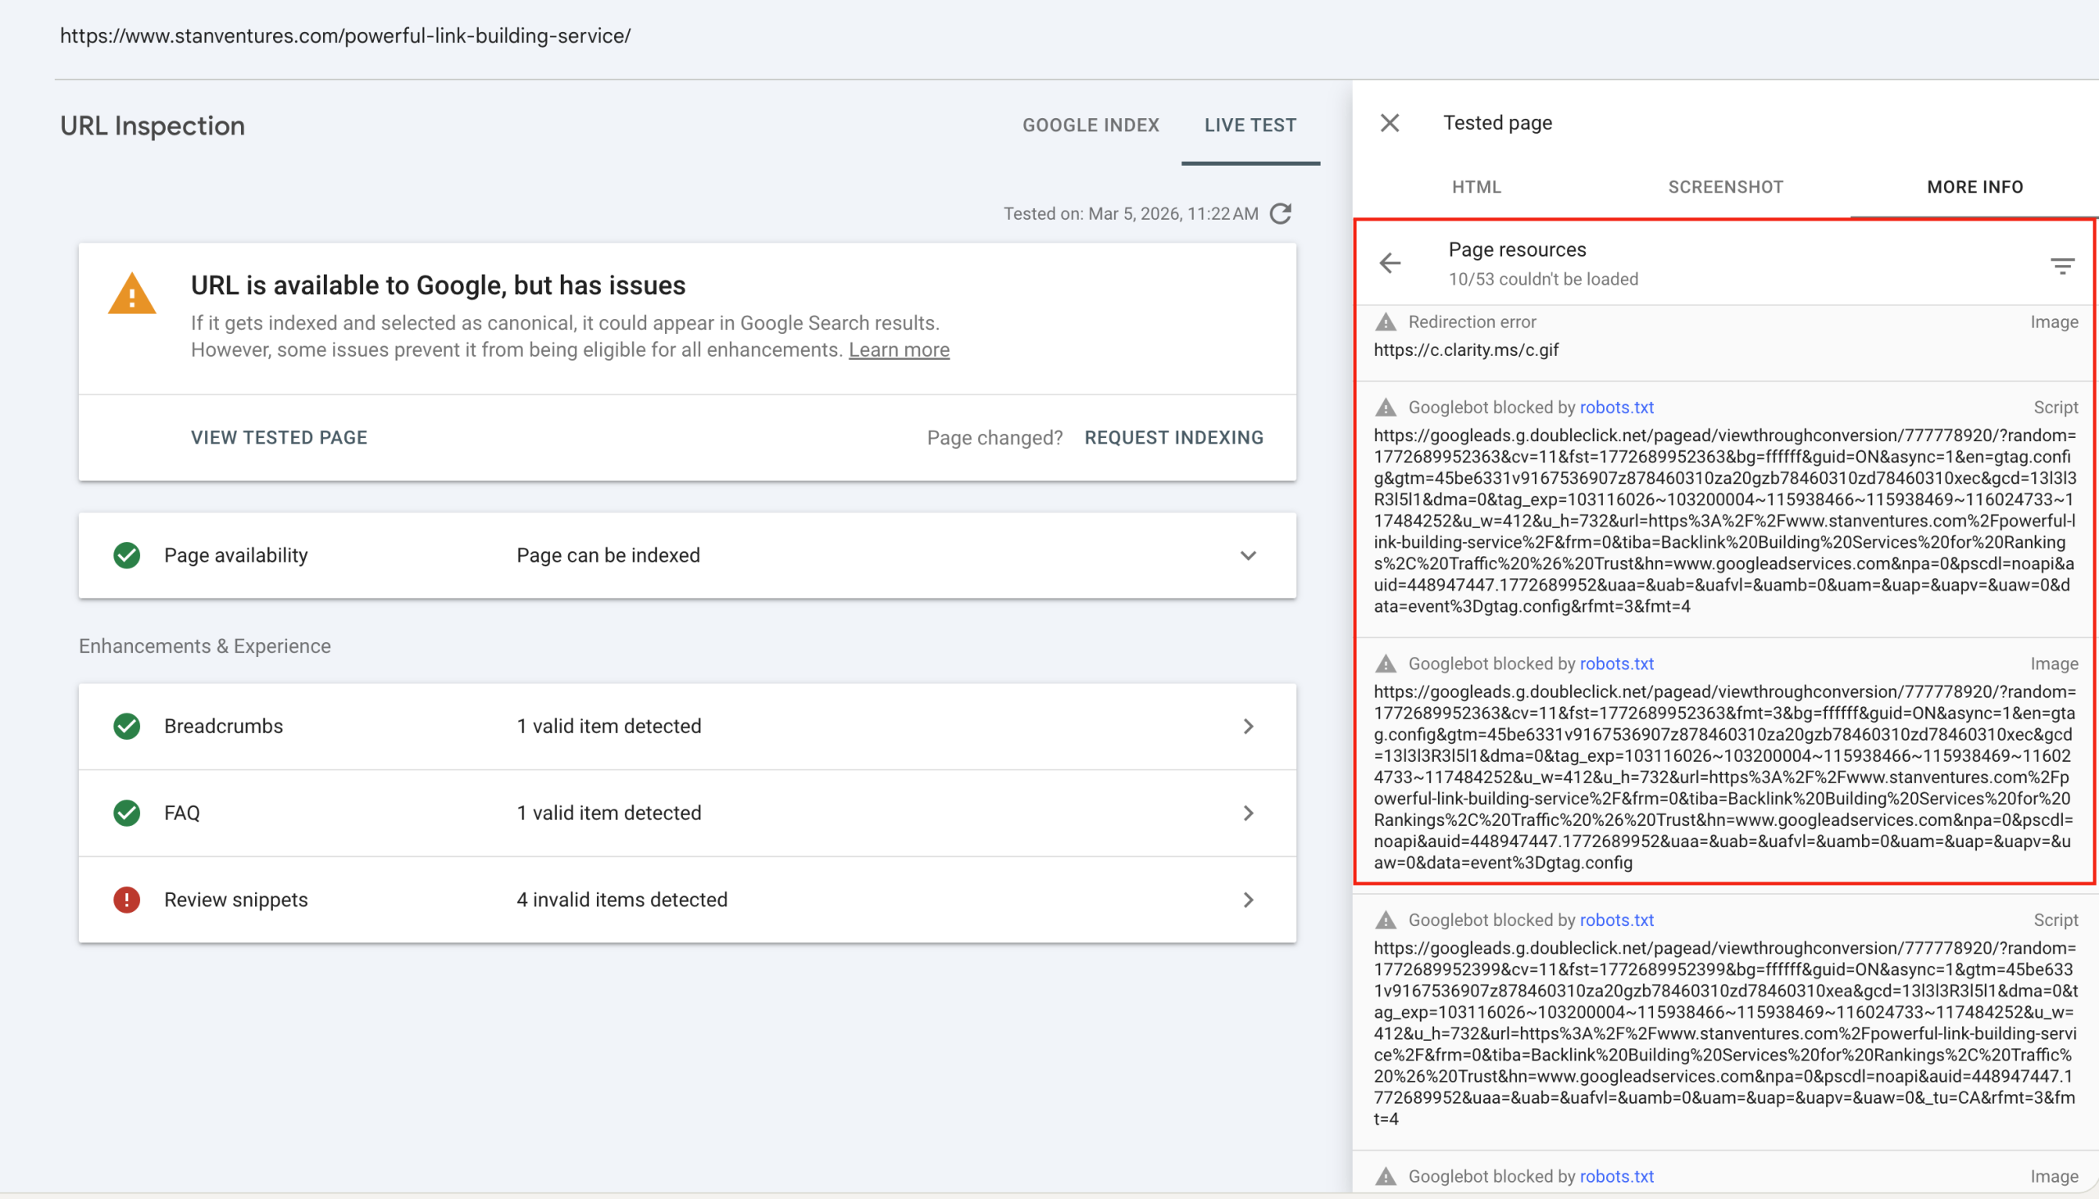Click the warning icon beside Redirection error
2099x1199 pixels.
pyautogui.click(x=1386, y=322)
